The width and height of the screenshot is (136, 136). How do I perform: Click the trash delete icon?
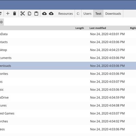coord(15,14)
